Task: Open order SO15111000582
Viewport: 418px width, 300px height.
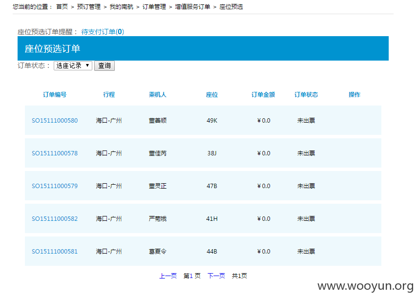Action: (55, 219)
